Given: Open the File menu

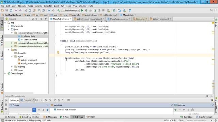Looking at the screenshot, I should (x=2, y=6).
